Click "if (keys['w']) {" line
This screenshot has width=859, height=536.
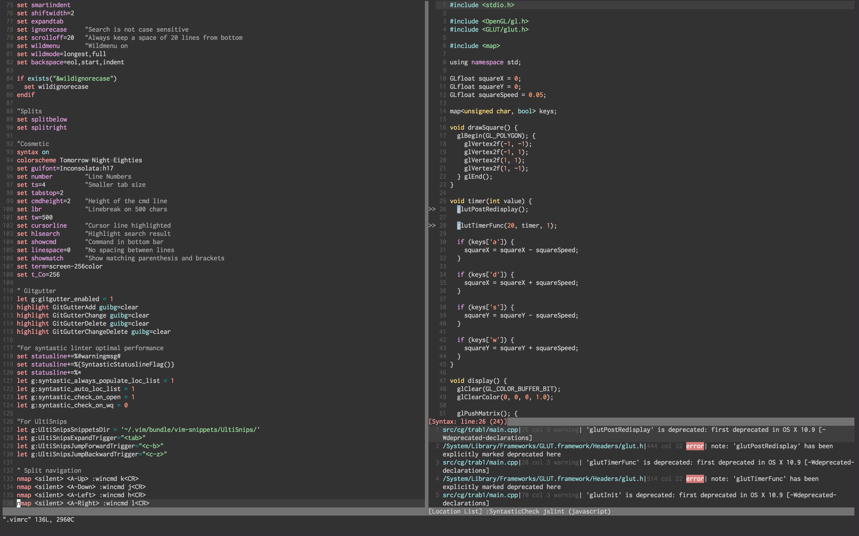(x=485, y=340)
